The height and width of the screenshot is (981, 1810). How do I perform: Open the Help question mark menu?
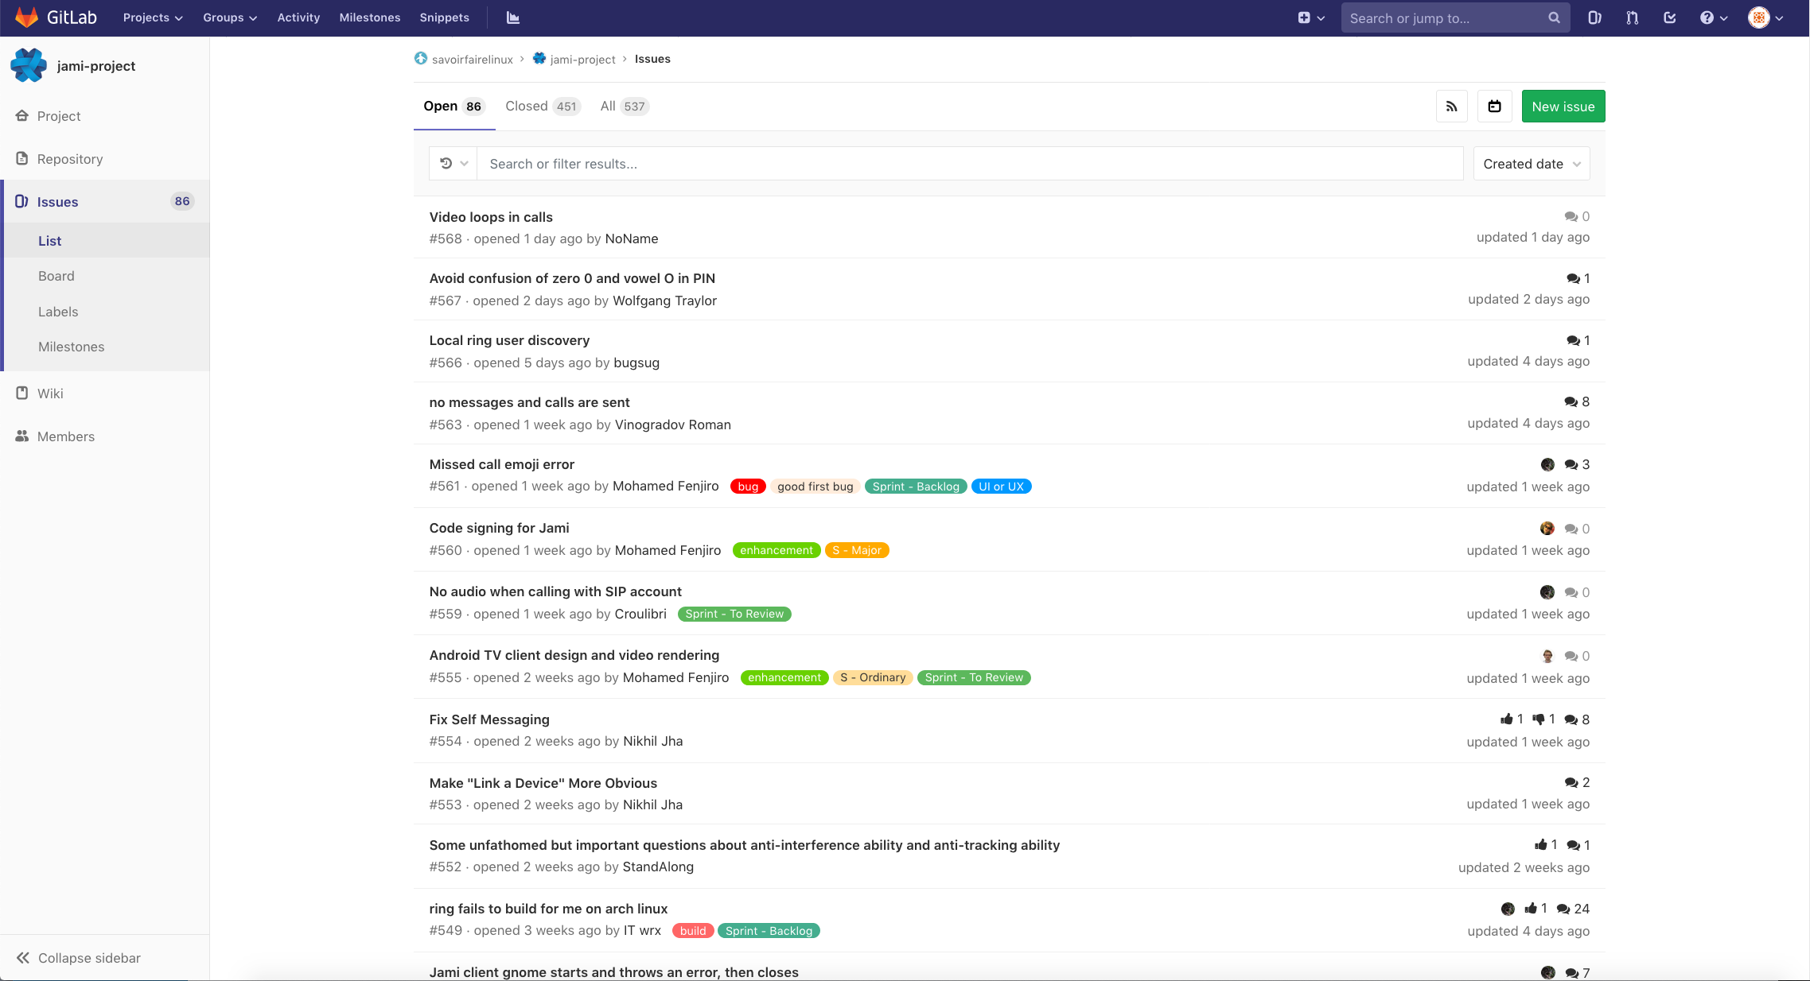(1714, 17)
